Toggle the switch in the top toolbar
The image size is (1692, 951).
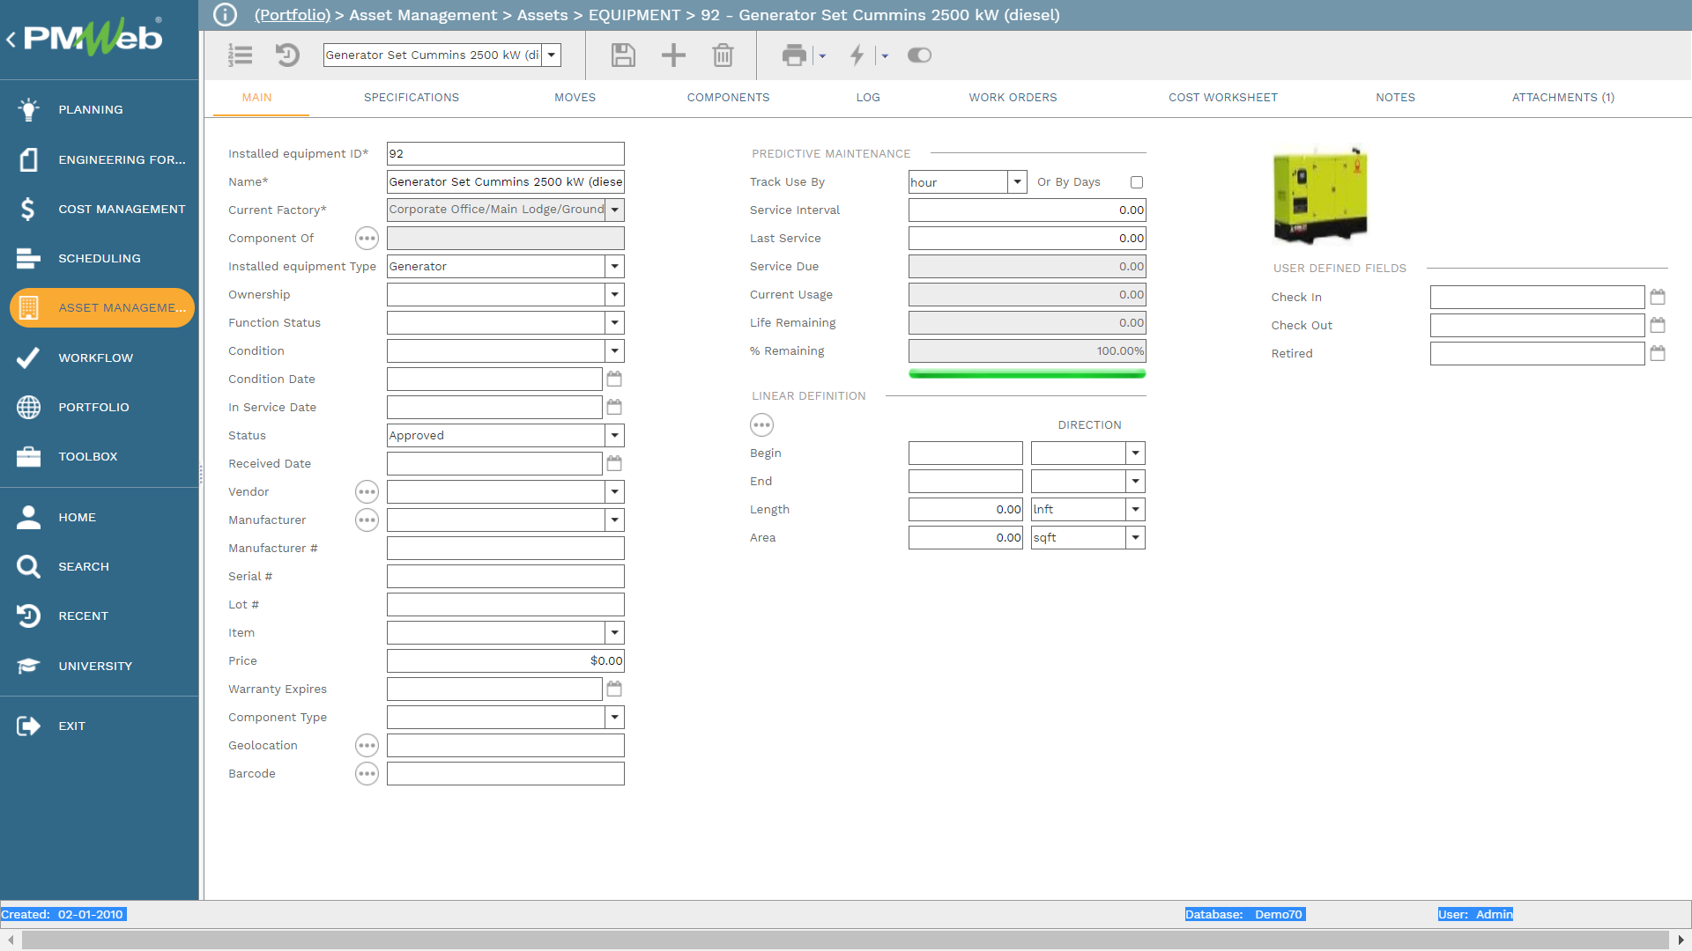pos(919,55)
